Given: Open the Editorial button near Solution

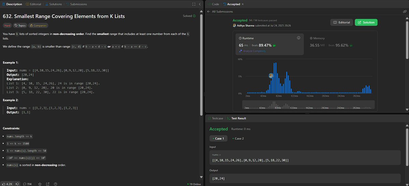Looking at the screenshot, I should 342,23.
